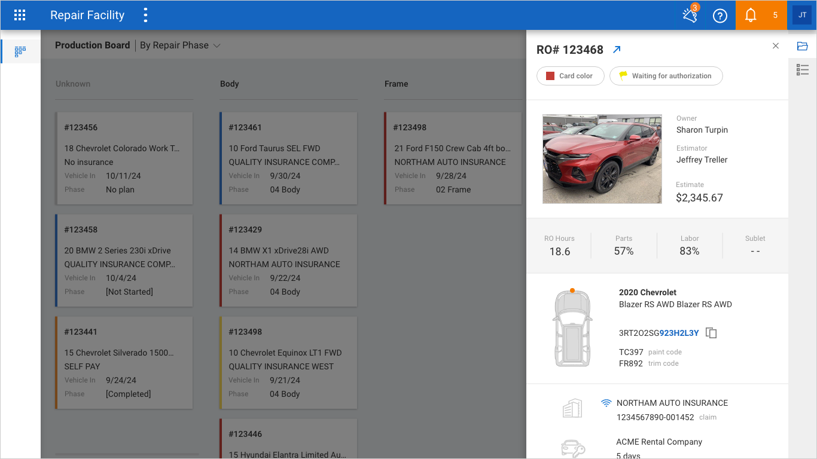This screenshot has height=459, width=817.
Task: Click the Unknown column header
Action: tap(73, 84)
